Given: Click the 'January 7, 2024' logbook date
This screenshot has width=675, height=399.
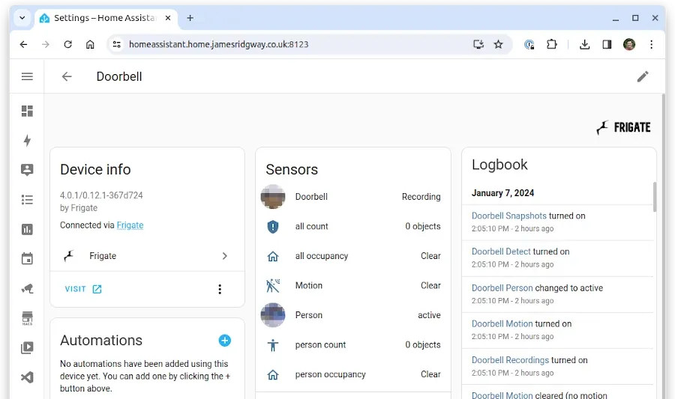Looking at the screenshot, I should coord(502,193).
